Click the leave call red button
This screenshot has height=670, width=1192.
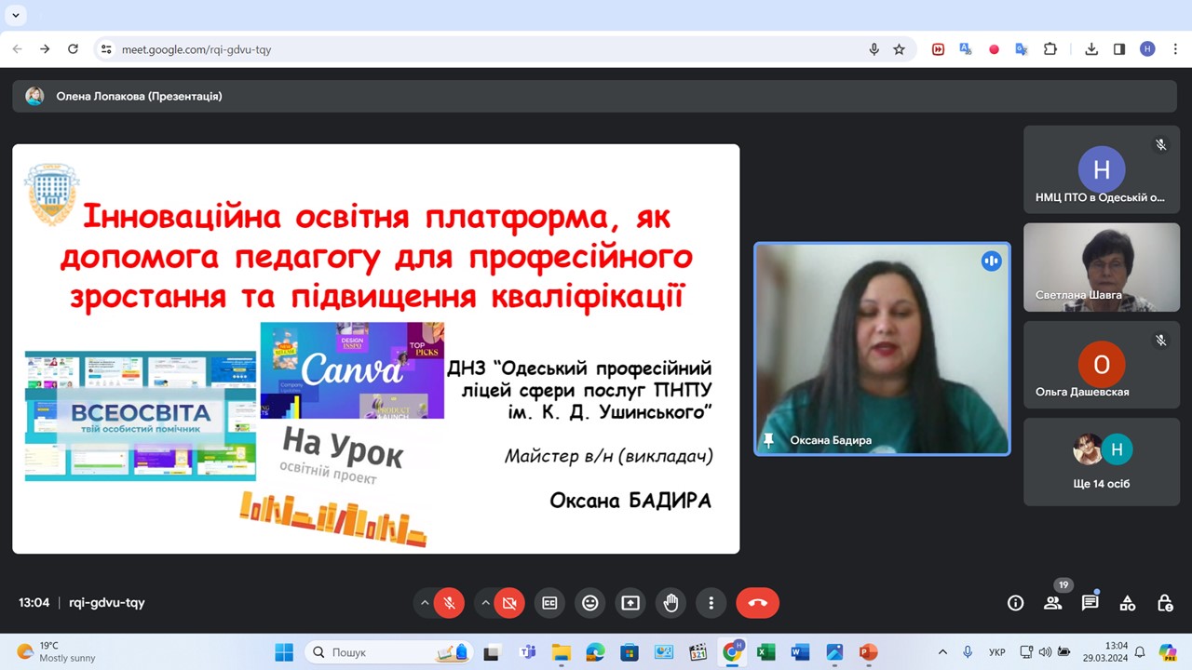coord(757,603)
